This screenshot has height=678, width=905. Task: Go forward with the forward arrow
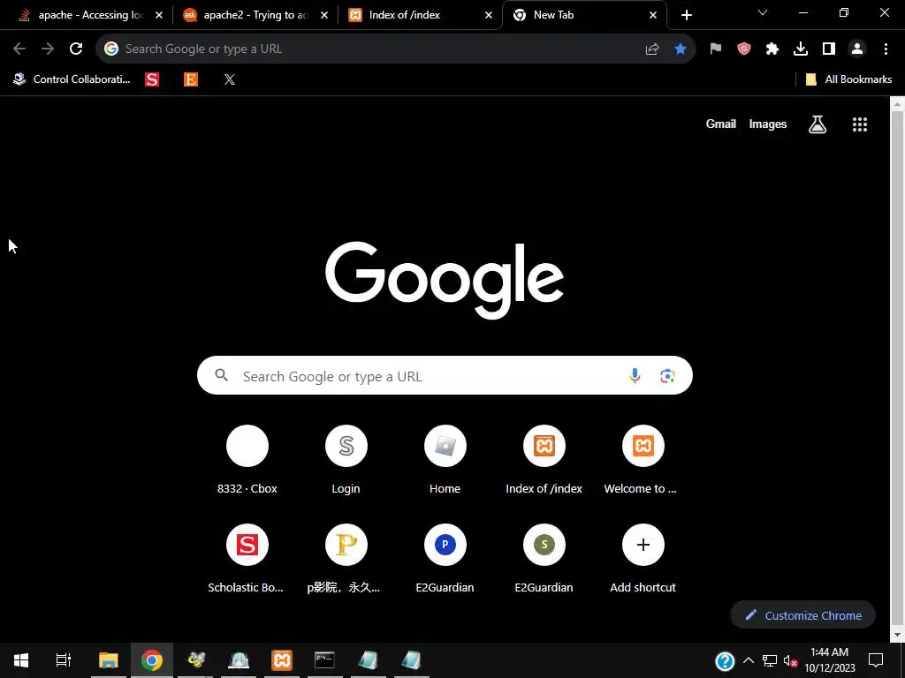48,49
